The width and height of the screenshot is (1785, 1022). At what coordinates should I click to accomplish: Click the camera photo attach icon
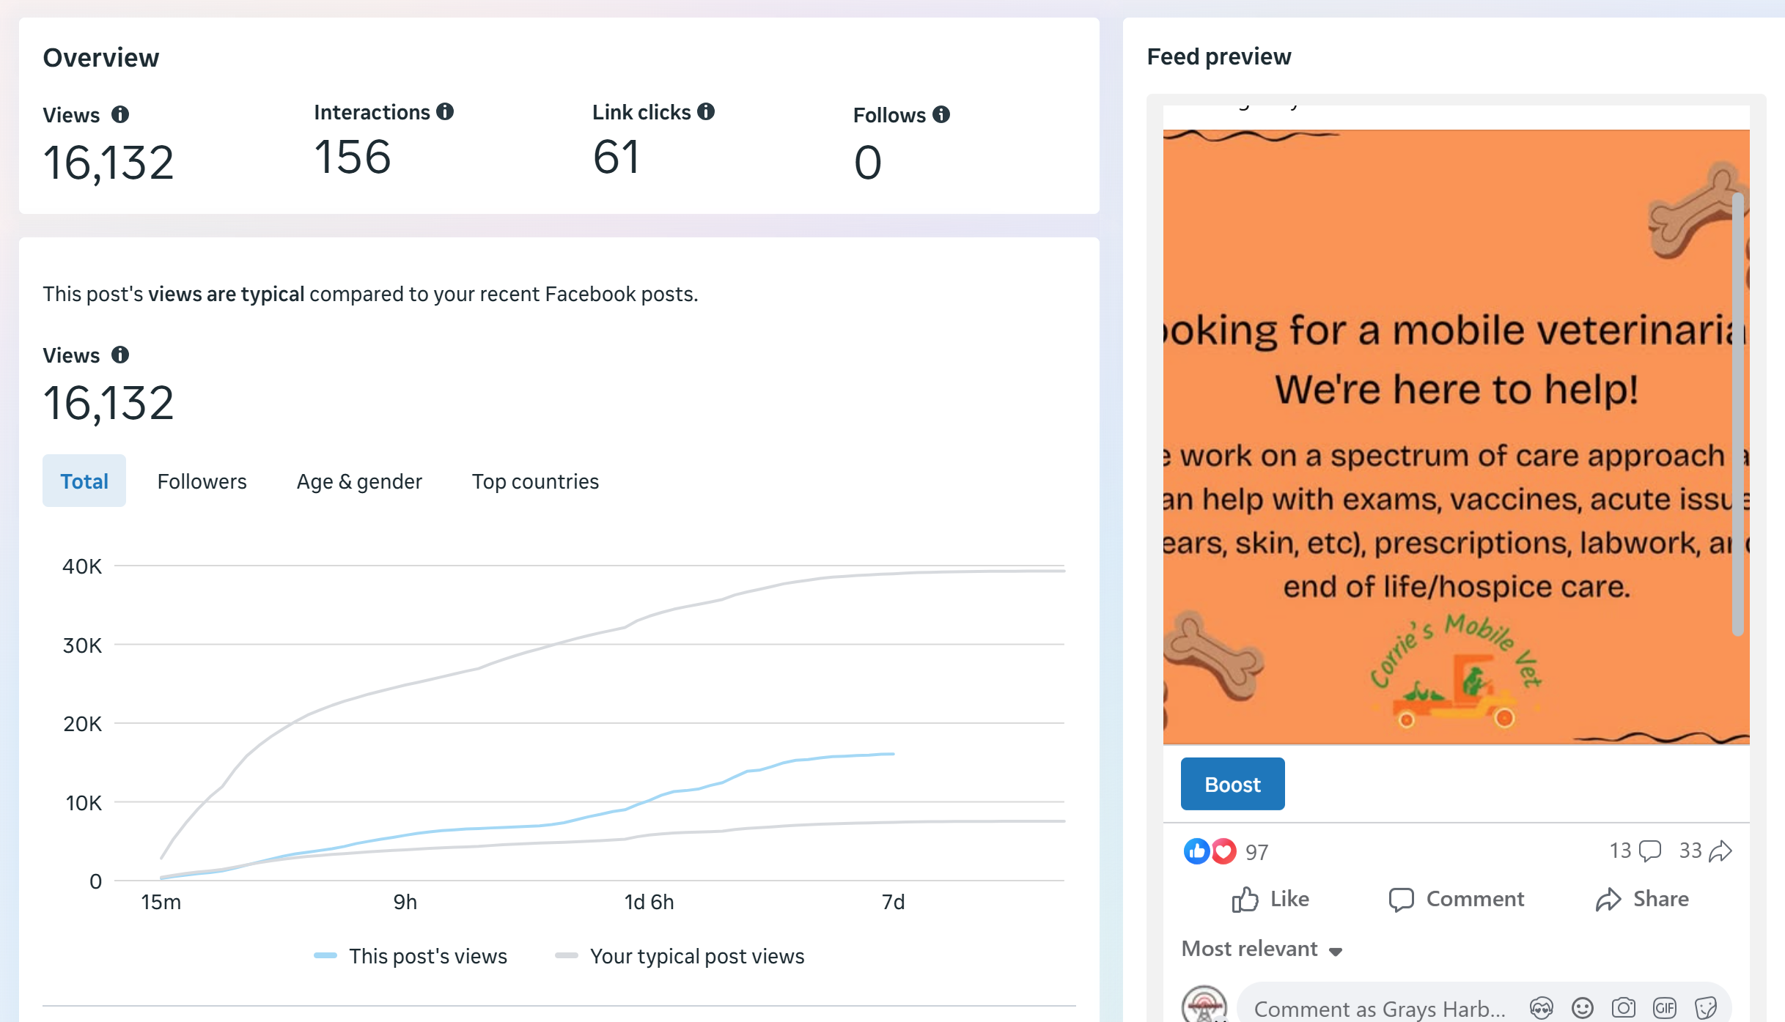coord(1623,1008)
